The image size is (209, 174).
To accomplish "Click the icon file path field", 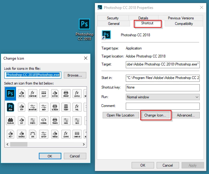I will [33, 75].
